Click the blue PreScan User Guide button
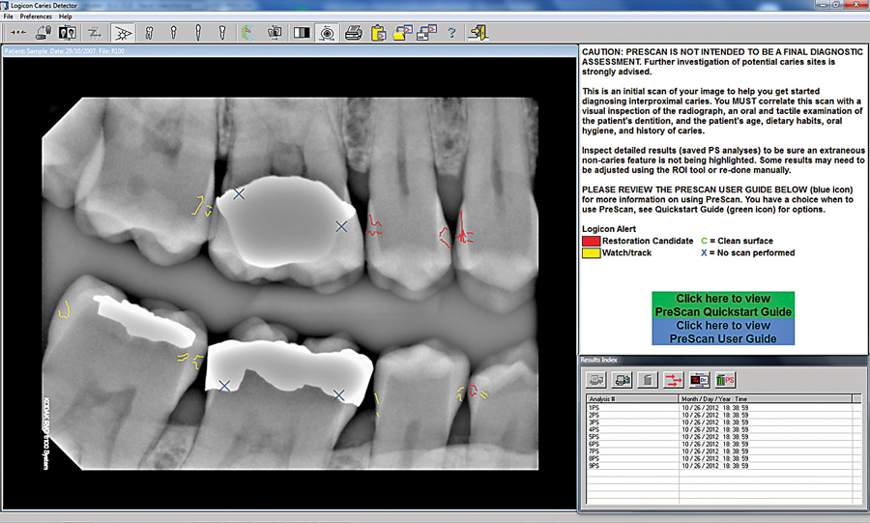Viewport: 870px width, 523px height. tap(722, 333)
